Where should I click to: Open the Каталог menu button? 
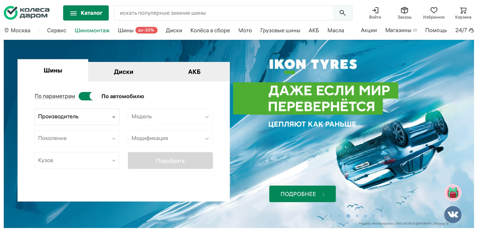(x=86, y=13)
